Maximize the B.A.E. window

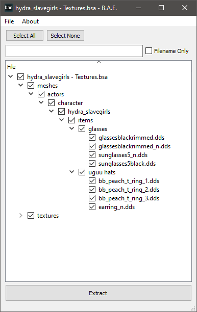[161, 8]
